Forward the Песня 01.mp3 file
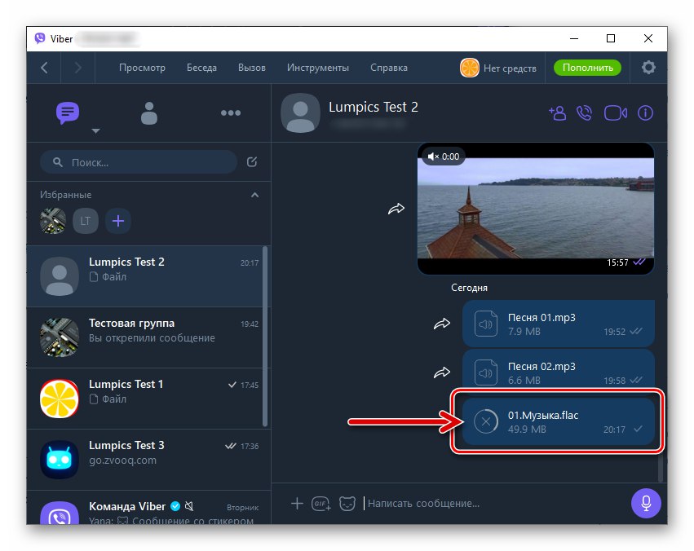Image resolution: width=694 pixels, height=551 pixels. pyautogui.click(x=442, y=324)
